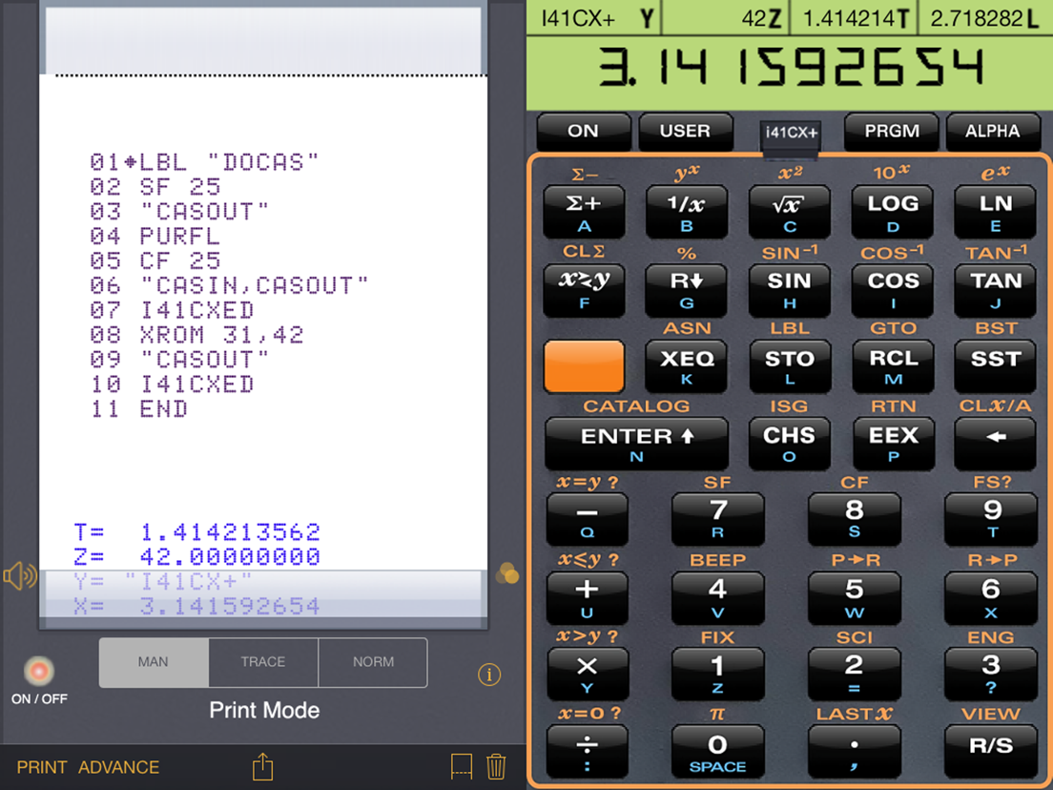Viewport: 1053px width, 790px height.
Task: Click the ADVANCE paper button
Action: click(x=119, y=767)
